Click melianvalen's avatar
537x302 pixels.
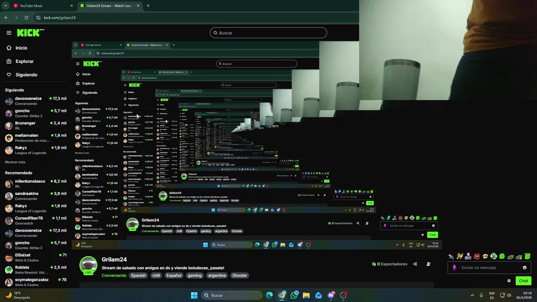click(x=9, y=138)
